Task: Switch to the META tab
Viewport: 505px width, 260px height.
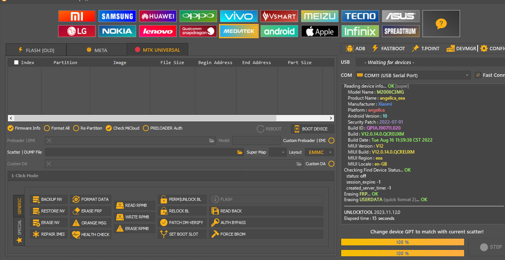Action: point(97,50)
